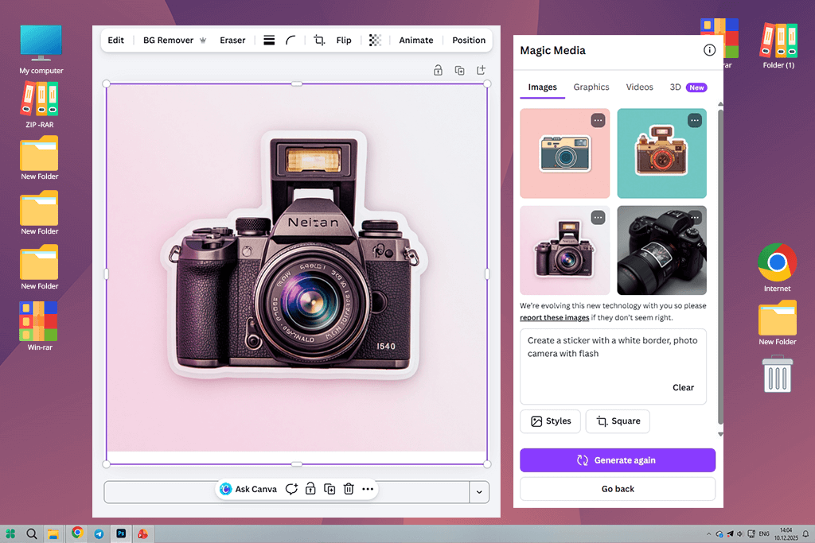Click Clear to empty the prompt
Screen dimensions: 815x543
683,387
